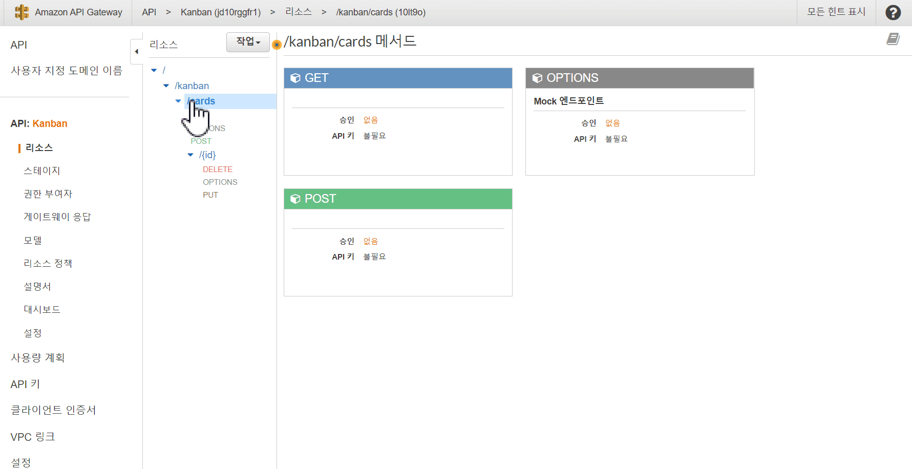The width and height of the screenshot is (912, 469).
Task: Click 없음 authorization value in GET card
Action: point(371,120)
